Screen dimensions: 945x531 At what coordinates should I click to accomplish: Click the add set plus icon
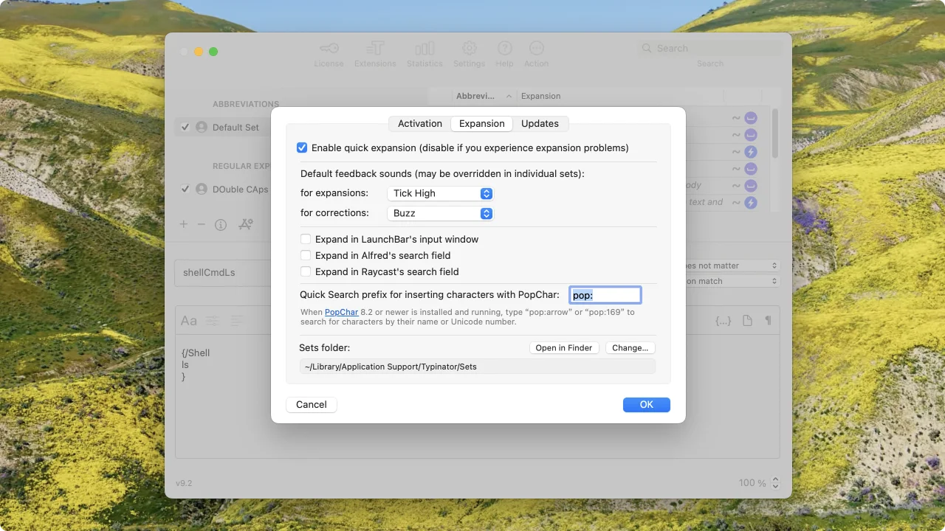coord(183,224)
